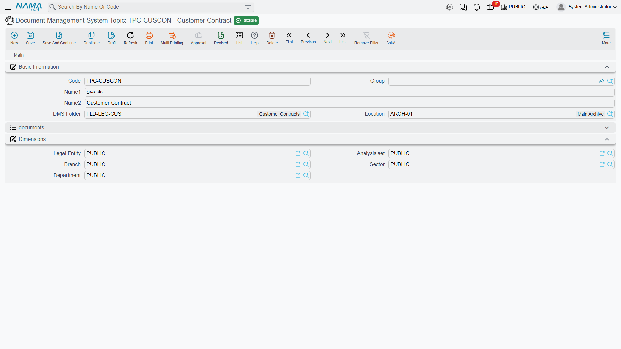Click the Code input field
This screenshot has height=349, width=621.
pyautogui.click(x=197, y=81)
